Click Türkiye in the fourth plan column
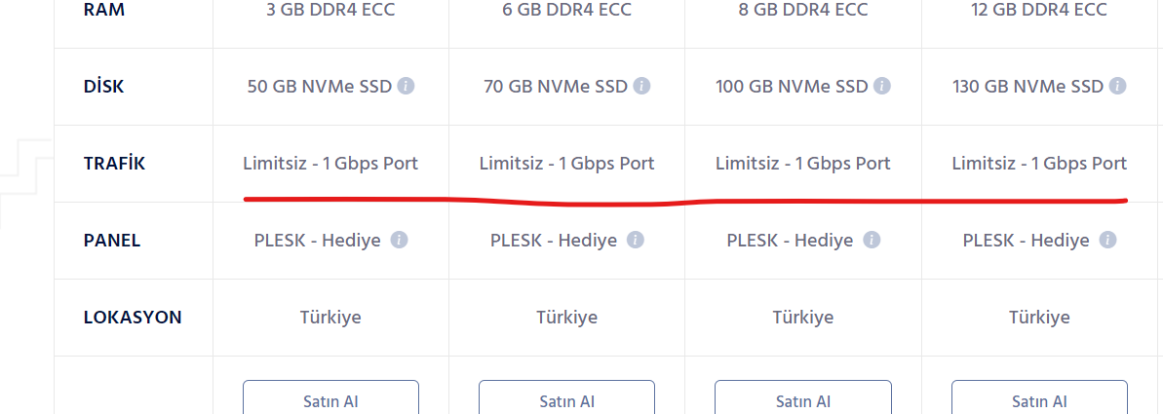Image resolution: width=1163 pixels, height=414 pixels. tap(1039, 318)
